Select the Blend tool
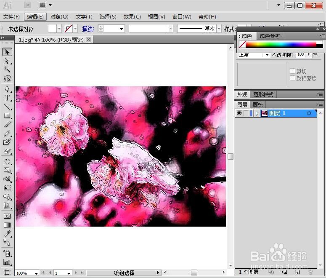Viewport: 326px width, 278px height. [7, 242]
